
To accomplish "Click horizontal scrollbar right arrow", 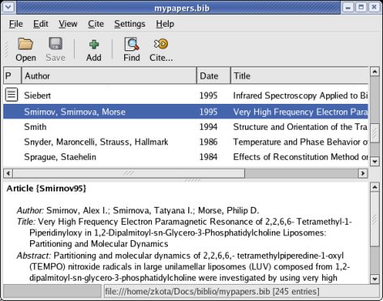I will click(363, 173).
